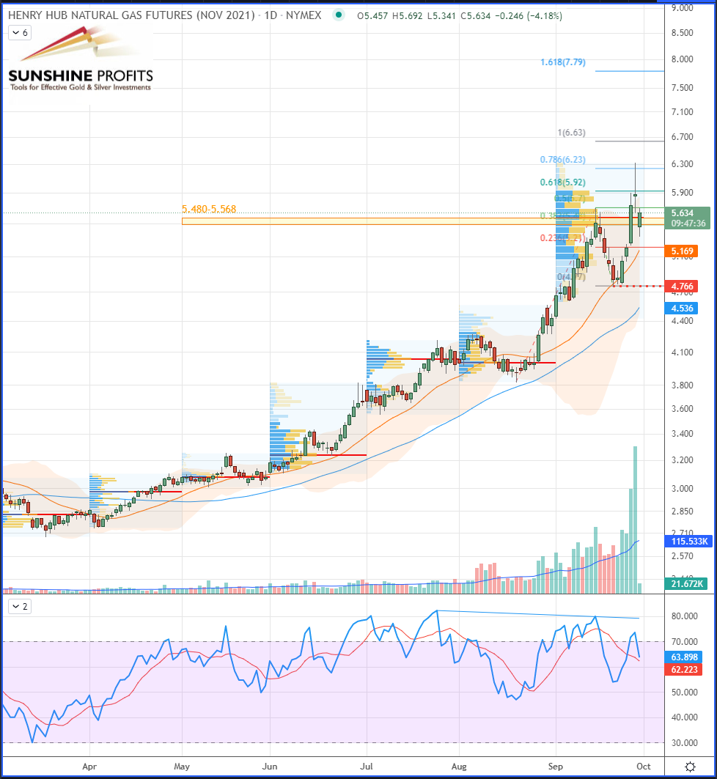Click the 4.536 blue price label
This screenshot has height=779, width=717.
pos(681,309)
